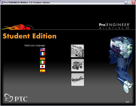This screenshot has height=106, width=136.
Task: Click the Exit link
Action: coord(127,102)
